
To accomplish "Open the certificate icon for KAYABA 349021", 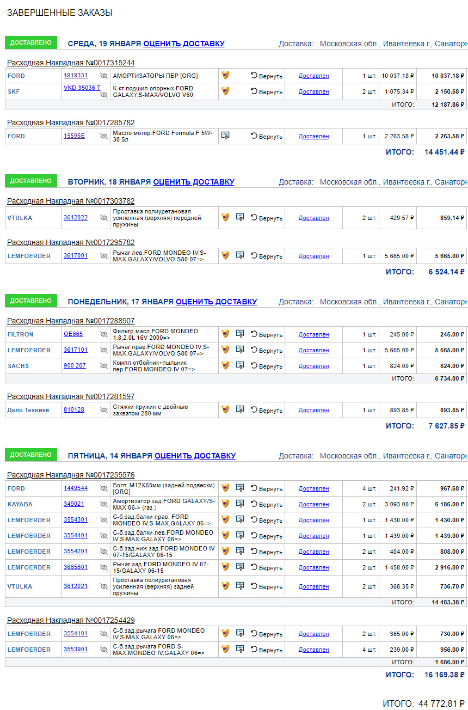I will point(240,504).
